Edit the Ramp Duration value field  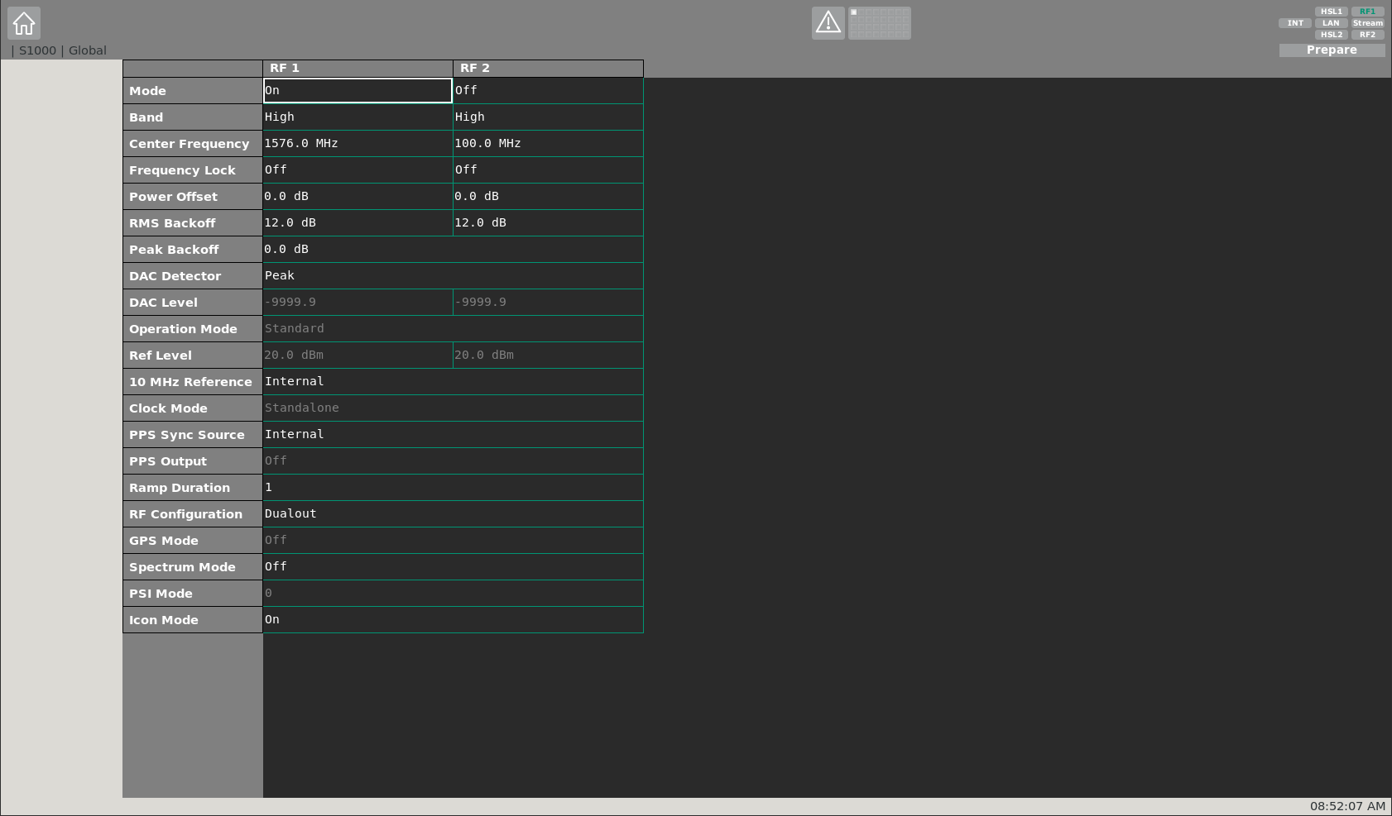coord(453,488)
